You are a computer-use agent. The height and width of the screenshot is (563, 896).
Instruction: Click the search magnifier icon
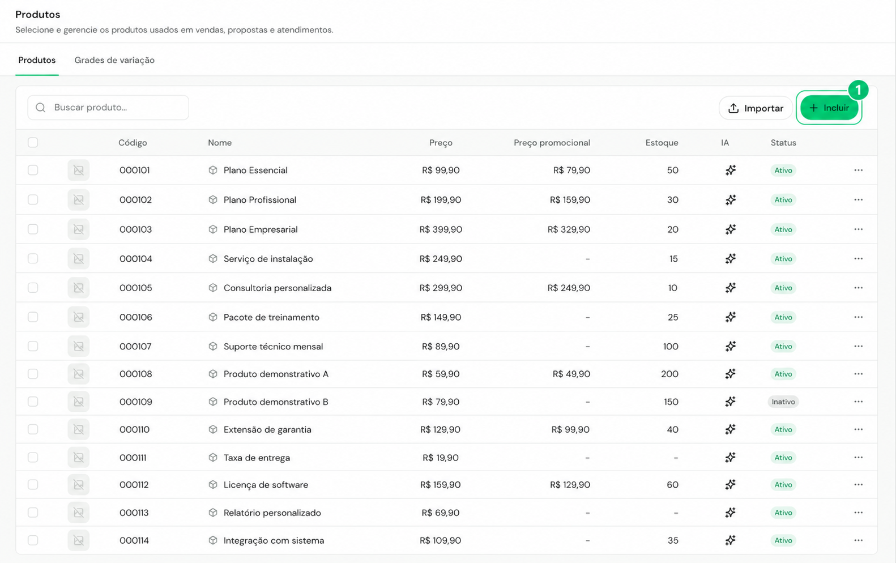coord(41,108)
